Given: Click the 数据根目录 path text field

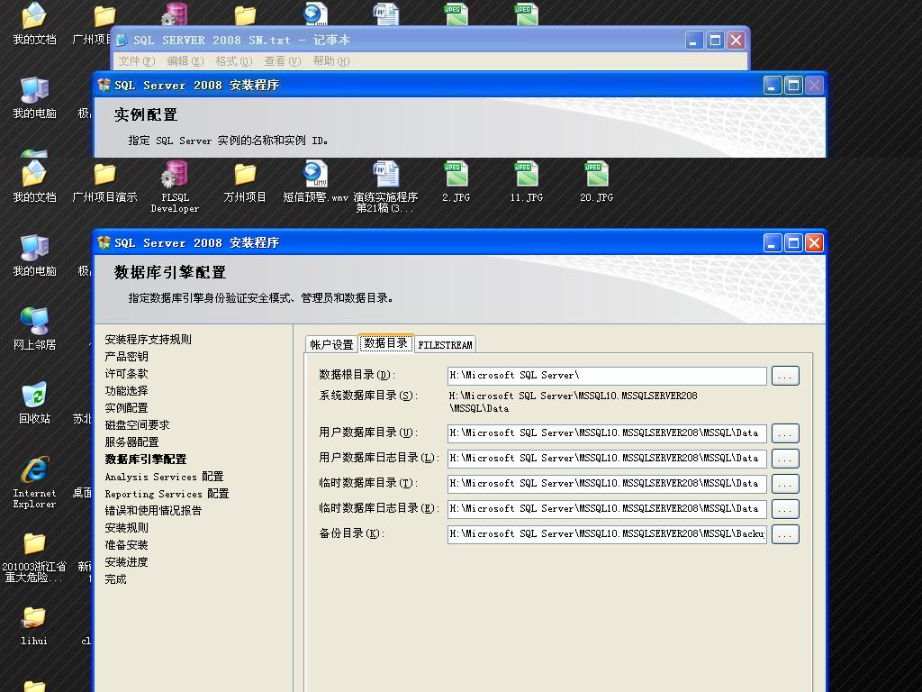Looking at the screenshot, I should point(607,376).
